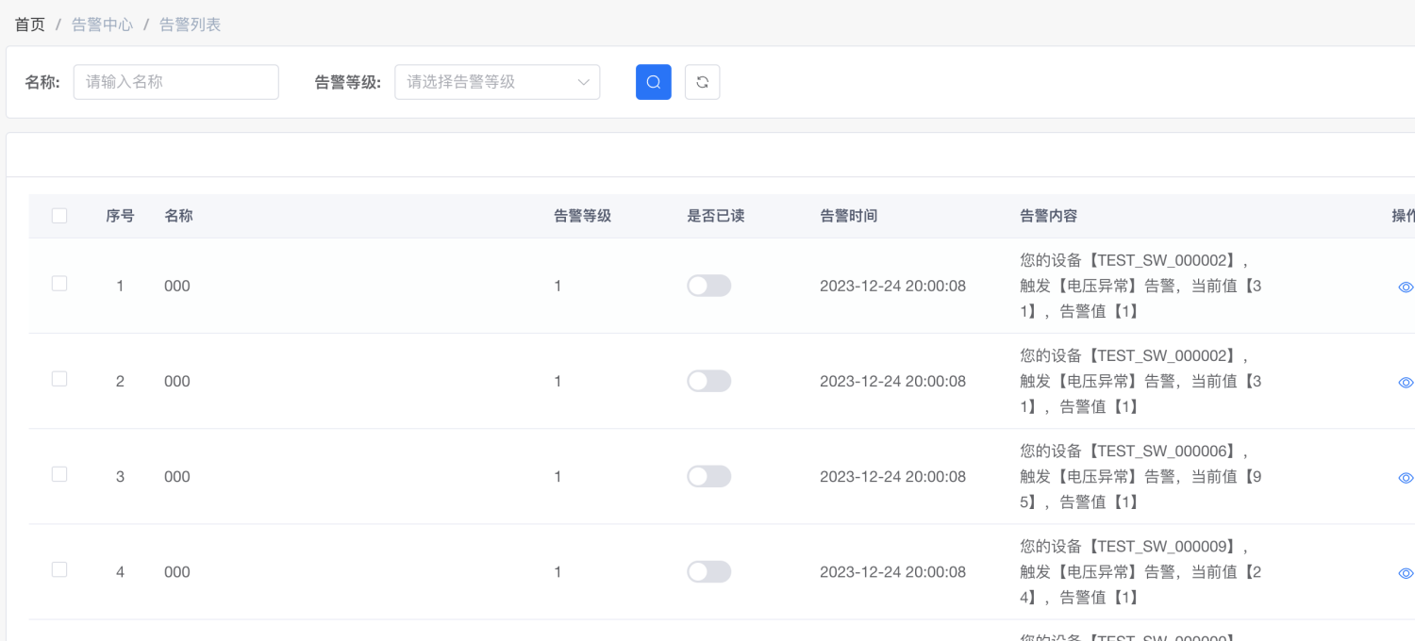1415x641 pixels.
Task: Click the 名称 column header
Action: [x=178, y=216]
